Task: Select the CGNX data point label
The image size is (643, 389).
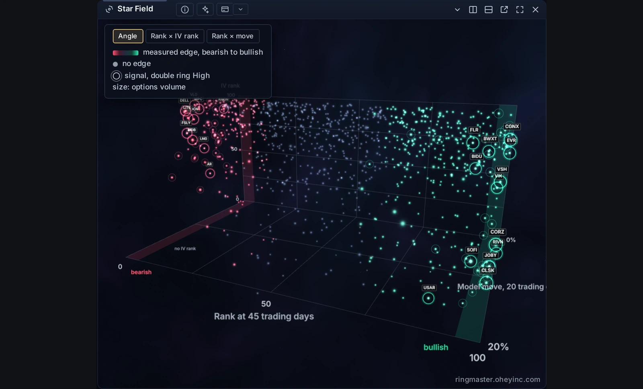Action: point(512,126)
